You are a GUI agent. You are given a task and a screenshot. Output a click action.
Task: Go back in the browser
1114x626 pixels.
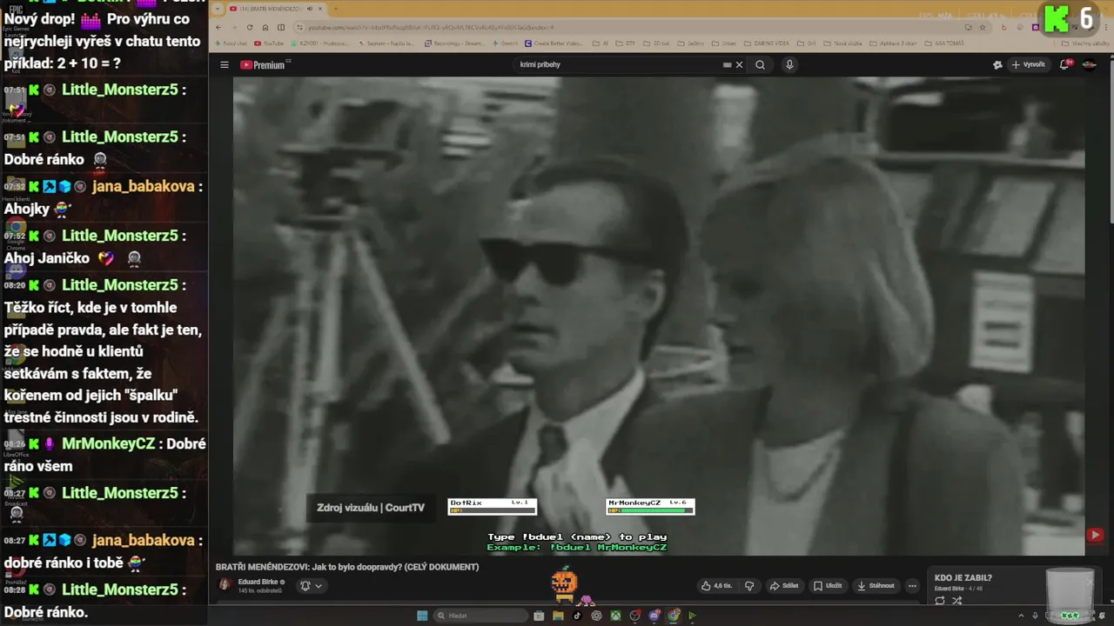click(218, 27)
